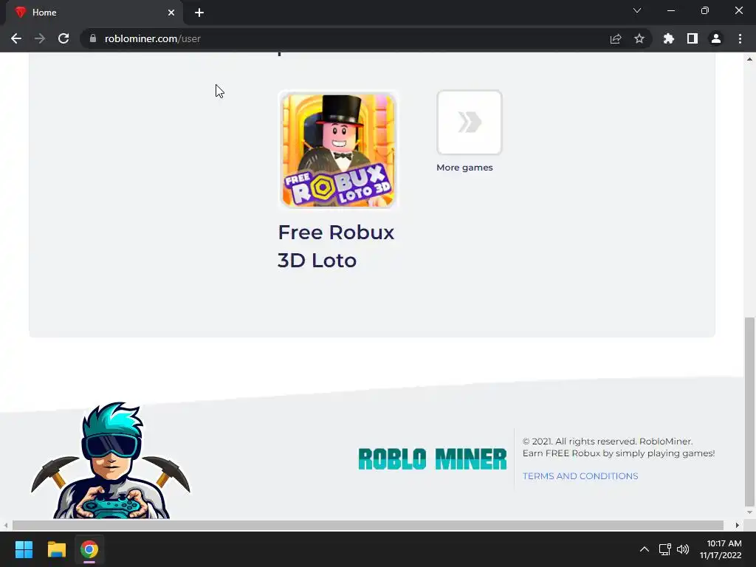The height and width of the screenshot is (567, 756).
Task: Restore down the Chrome window
Action: click(x=705, y=10)
